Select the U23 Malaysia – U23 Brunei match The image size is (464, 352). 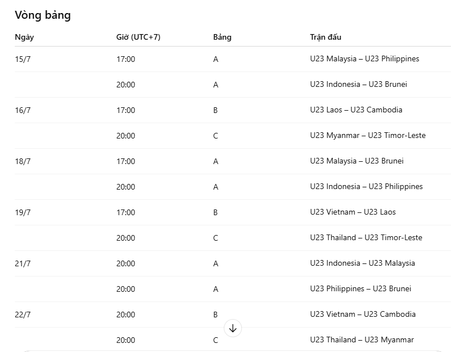point(357,161)
